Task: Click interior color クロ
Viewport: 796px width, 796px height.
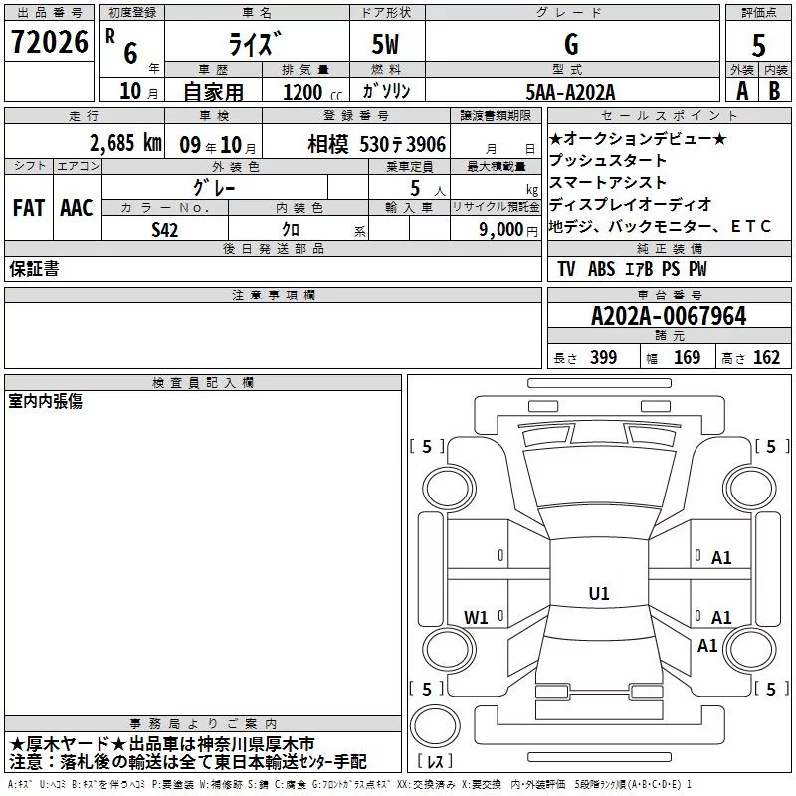Action: click(x=291, y=230)
